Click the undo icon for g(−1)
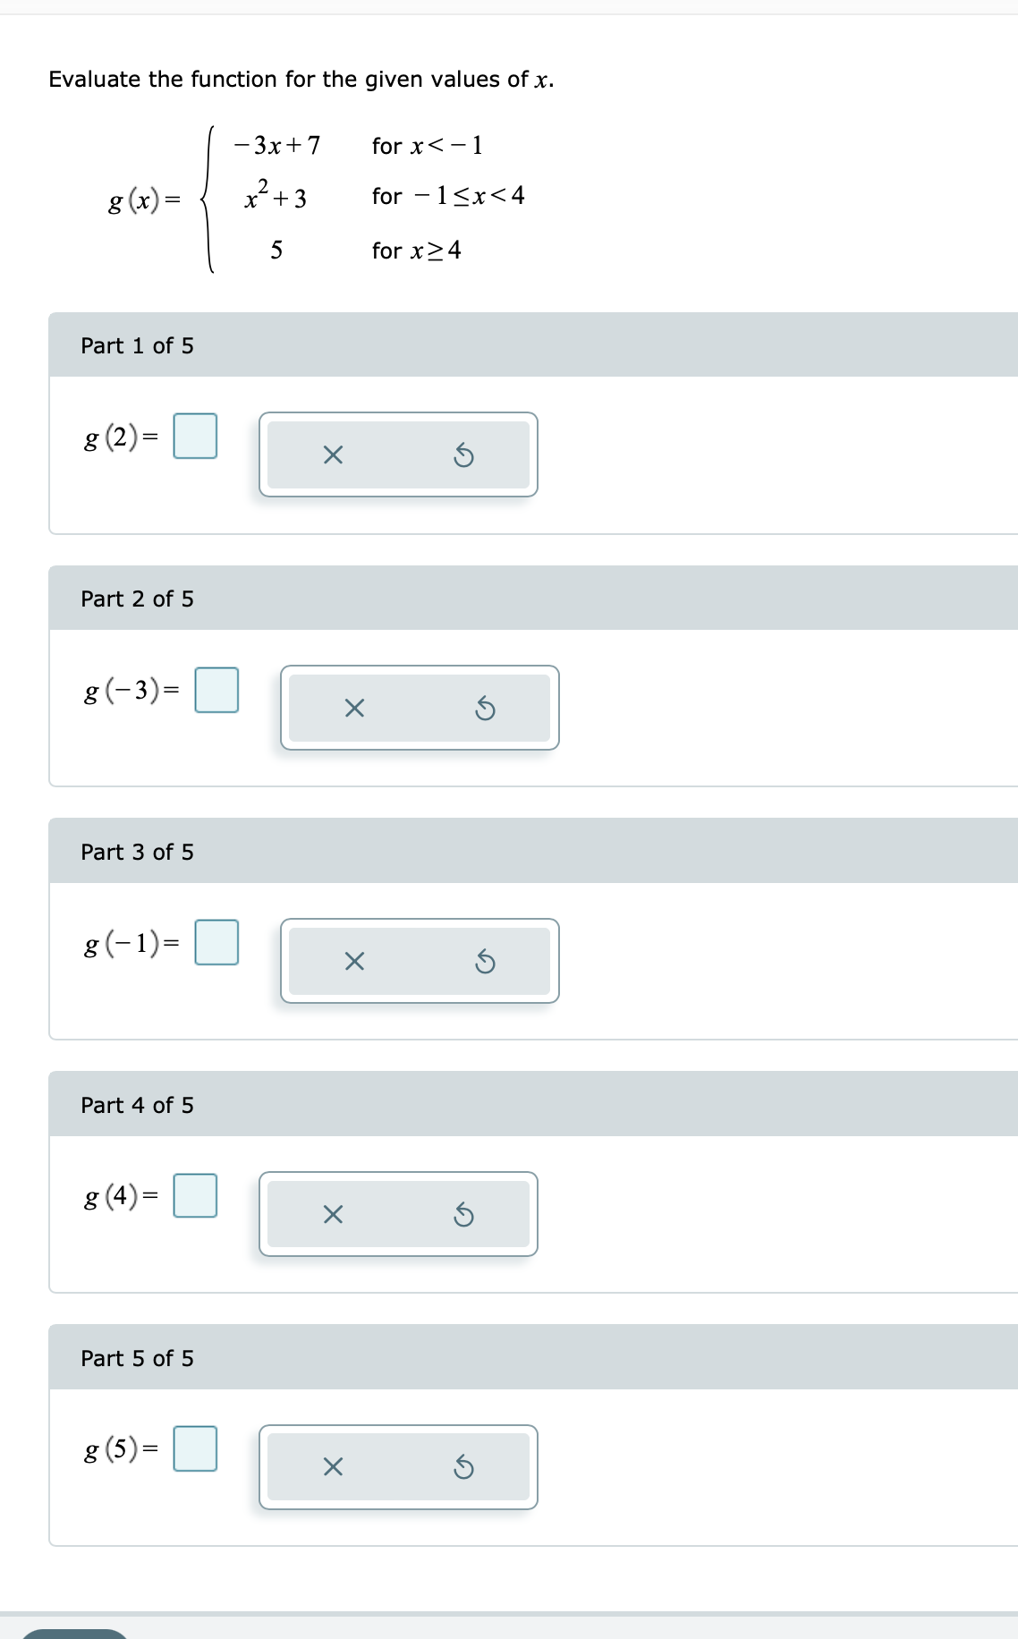The height and width of the screenshot is (1639, 1018). [x=485, y=962]
